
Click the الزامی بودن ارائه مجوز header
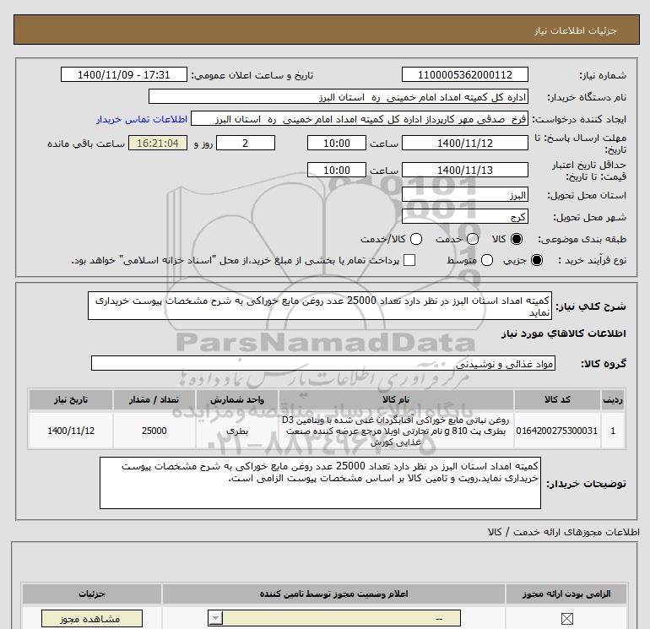tap(566, 594)
